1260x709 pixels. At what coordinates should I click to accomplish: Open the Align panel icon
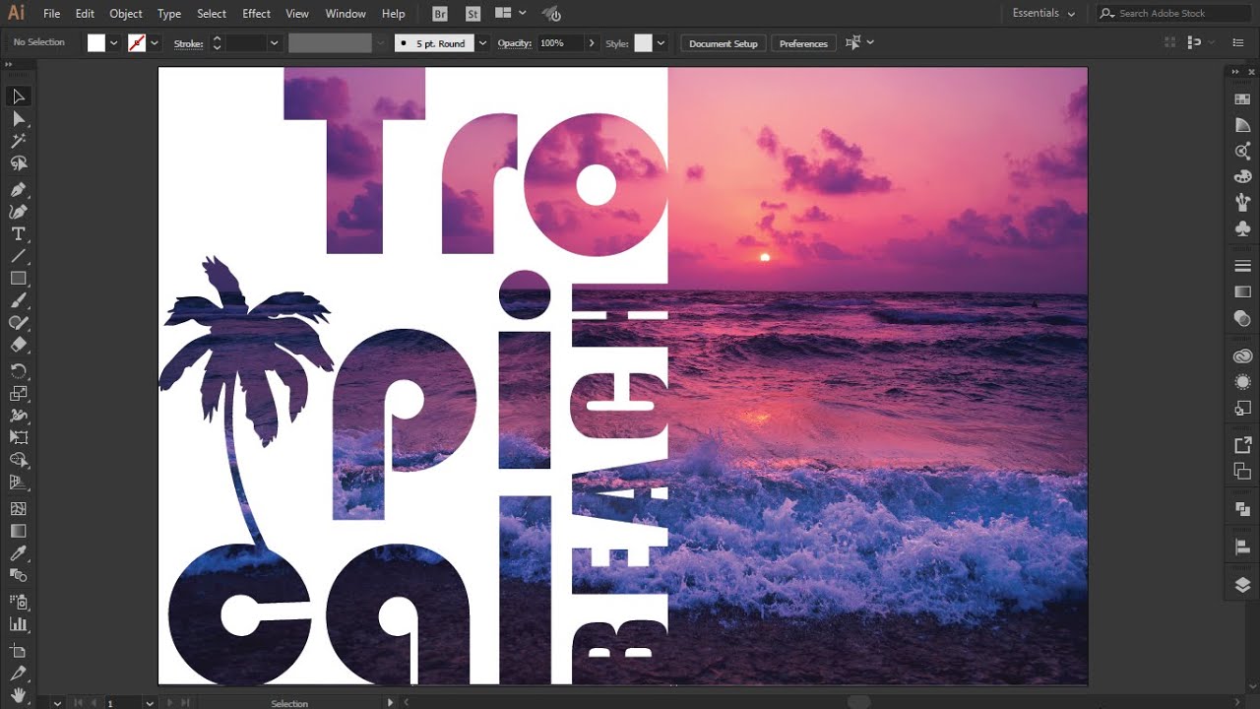coord(1242,548)
